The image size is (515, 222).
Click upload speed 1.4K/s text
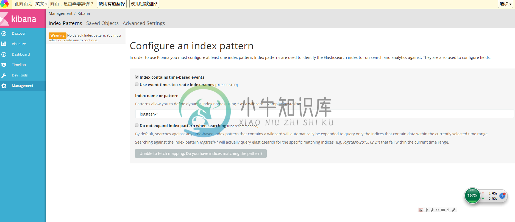pyautogui.click(x=493, y=193)
